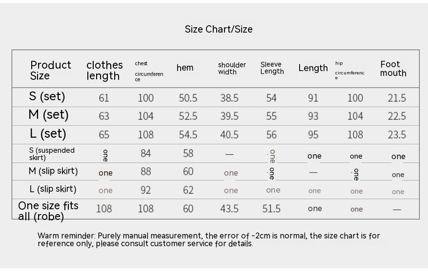Click the 'clothes length' column header
Viewport: 428px width, 271px height.
[104, 71]
